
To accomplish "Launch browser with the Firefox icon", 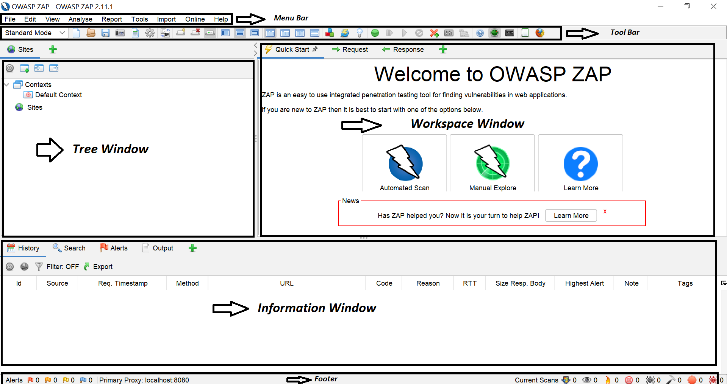I will tap(540, 33).
